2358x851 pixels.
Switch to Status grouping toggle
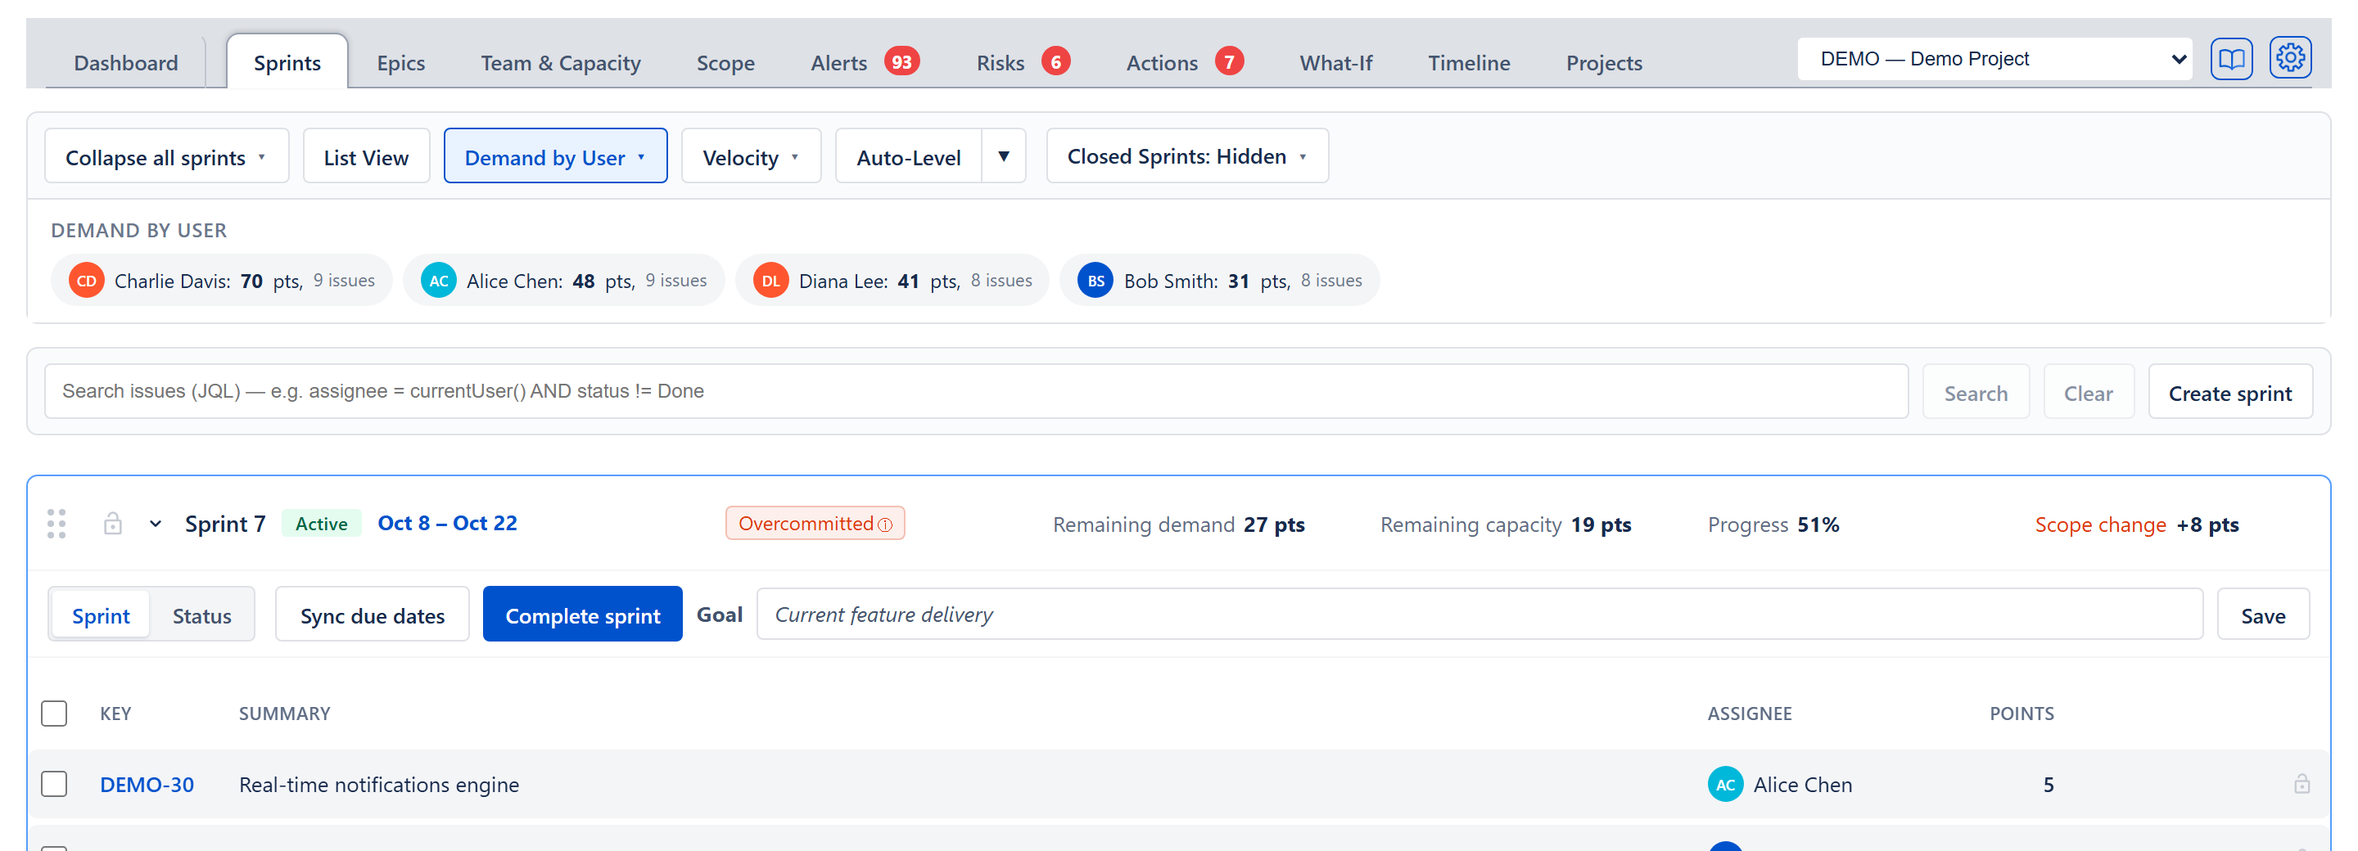(202, 615)
